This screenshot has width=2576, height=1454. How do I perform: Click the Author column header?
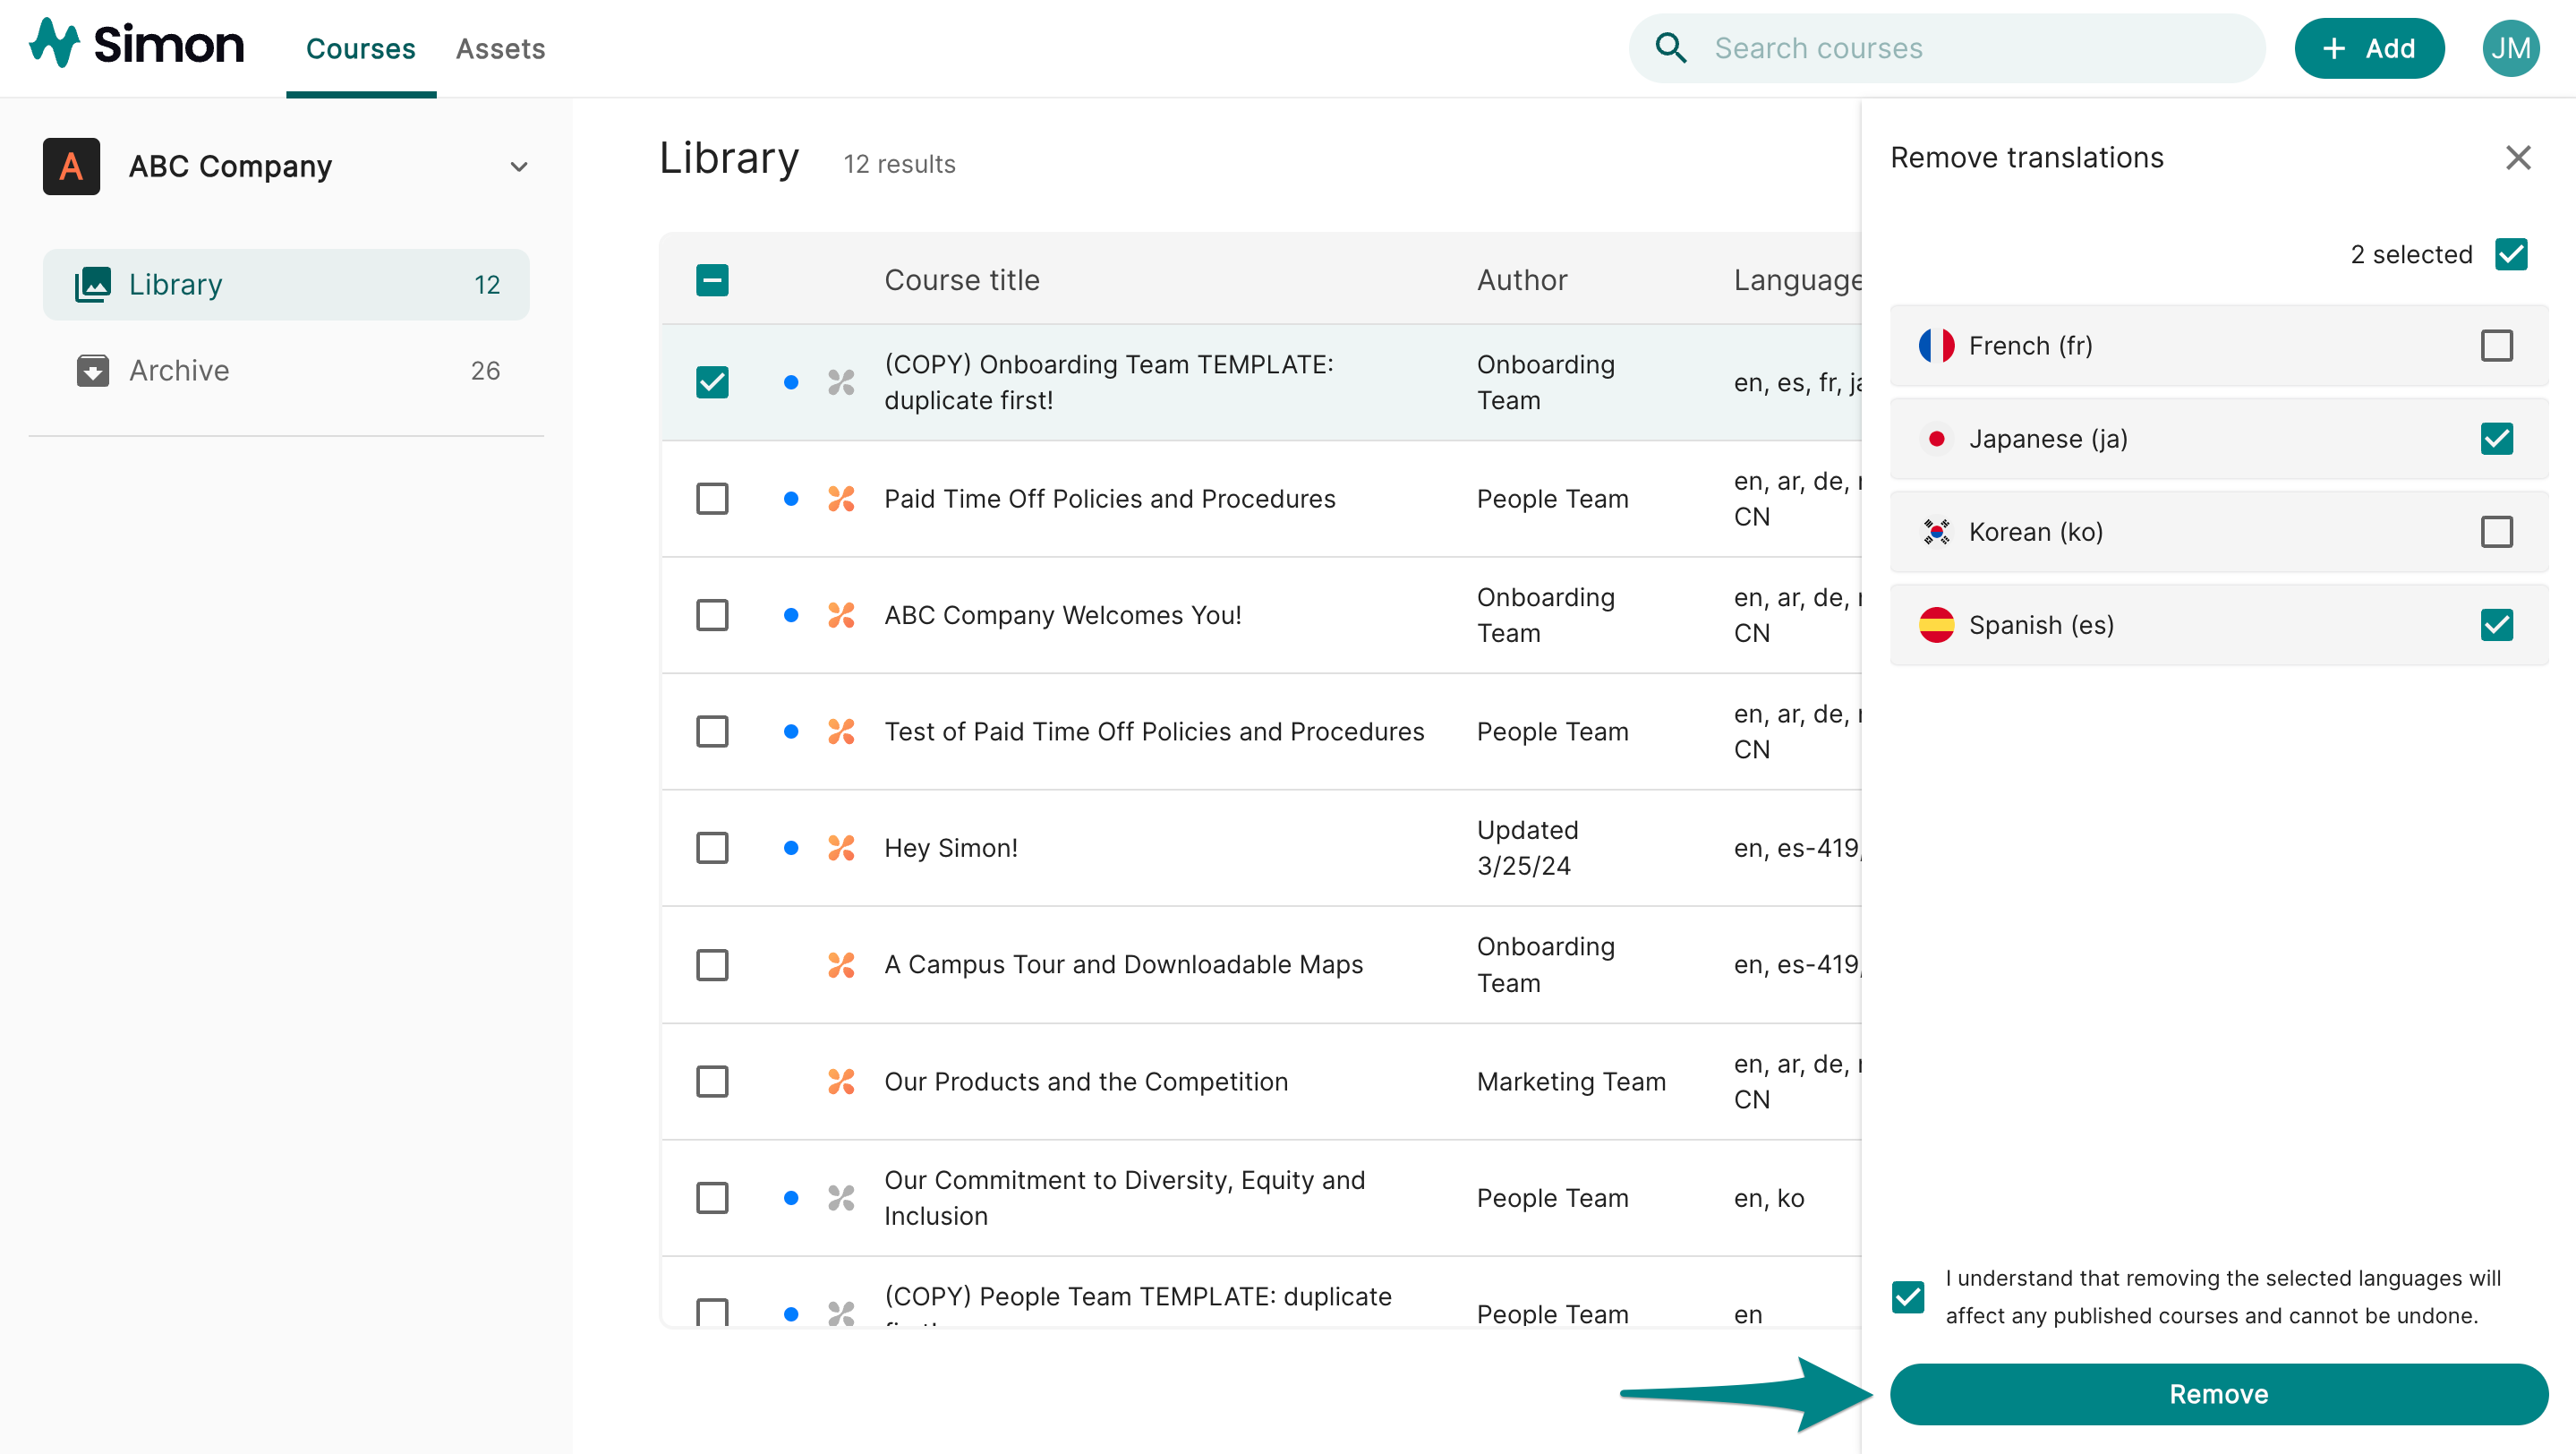(1521, 280)
